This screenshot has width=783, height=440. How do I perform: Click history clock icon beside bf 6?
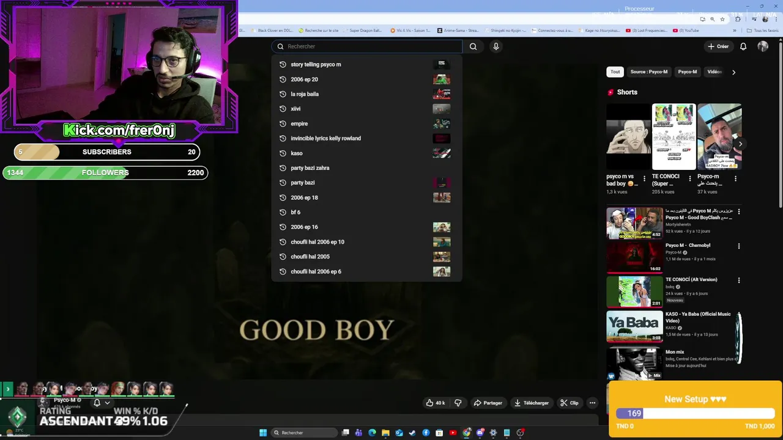pyautogui.click(x=283, y=212)
